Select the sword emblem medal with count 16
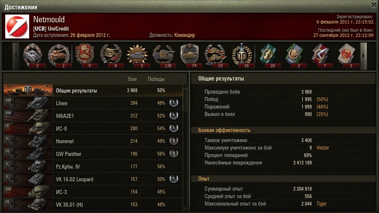Screen dimensions: 379x213 coord(242,55)
